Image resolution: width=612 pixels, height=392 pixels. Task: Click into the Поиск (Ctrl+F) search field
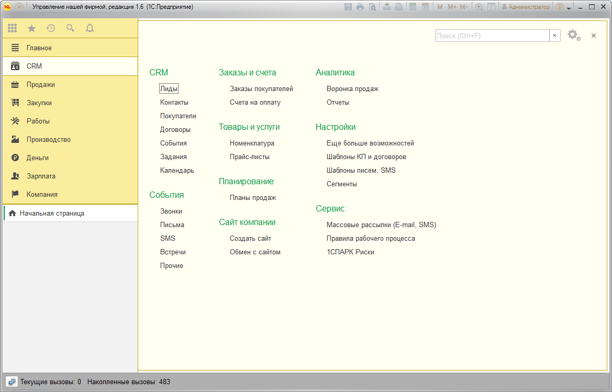pyautogui.click(x=492, y=36)
